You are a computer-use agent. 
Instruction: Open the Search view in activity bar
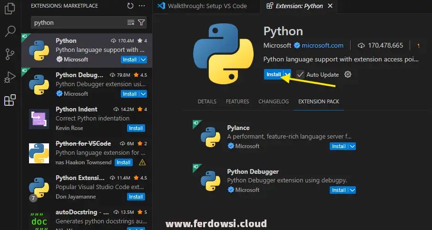pos(10,31)
